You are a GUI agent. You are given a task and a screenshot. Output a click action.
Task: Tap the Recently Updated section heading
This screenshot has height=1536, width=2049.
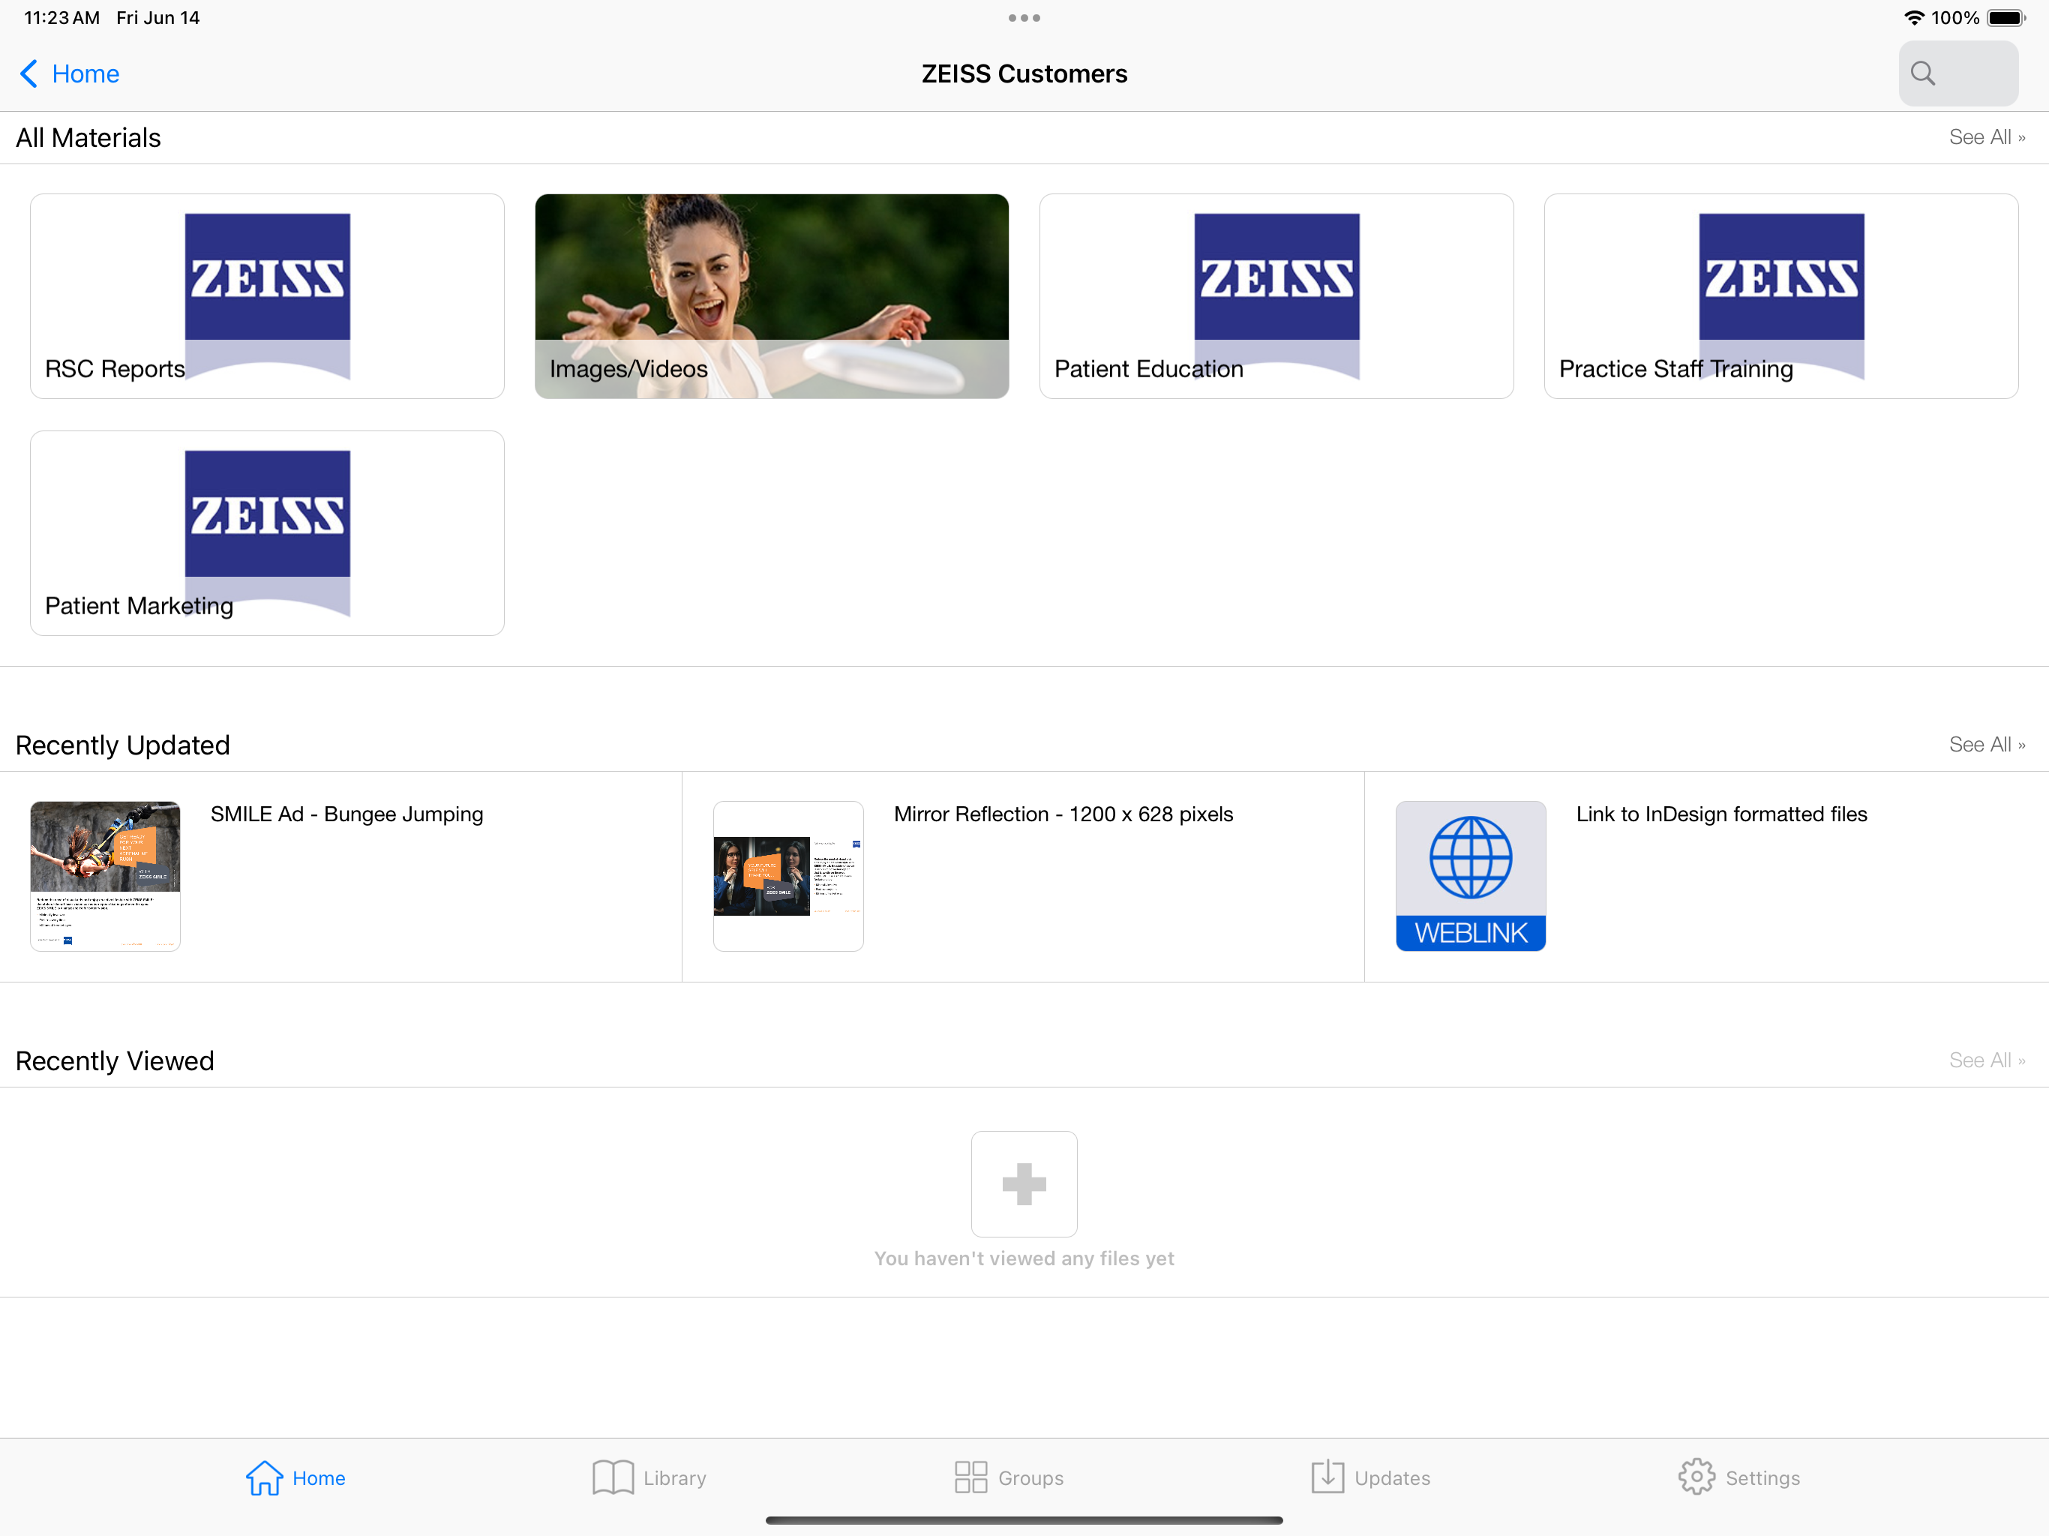(x=122, y=745)
